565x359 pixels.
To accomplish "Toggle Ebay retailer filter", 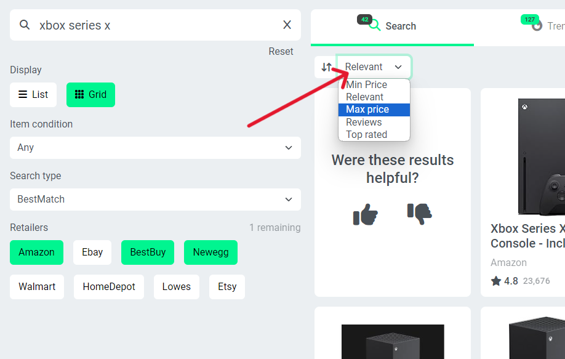I will (92, 252).
